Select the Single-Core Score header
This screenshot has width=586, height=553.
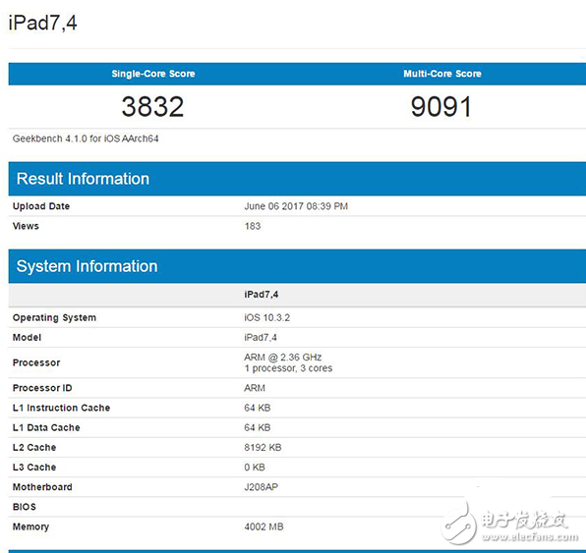[x=153, y=74]
